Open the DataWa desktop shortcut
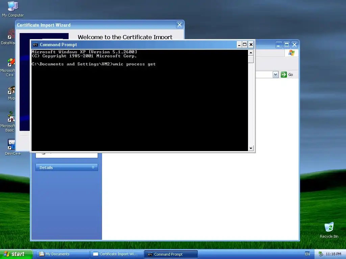The width and height of the screenshot is (346, 259). [x=8, y=37]
